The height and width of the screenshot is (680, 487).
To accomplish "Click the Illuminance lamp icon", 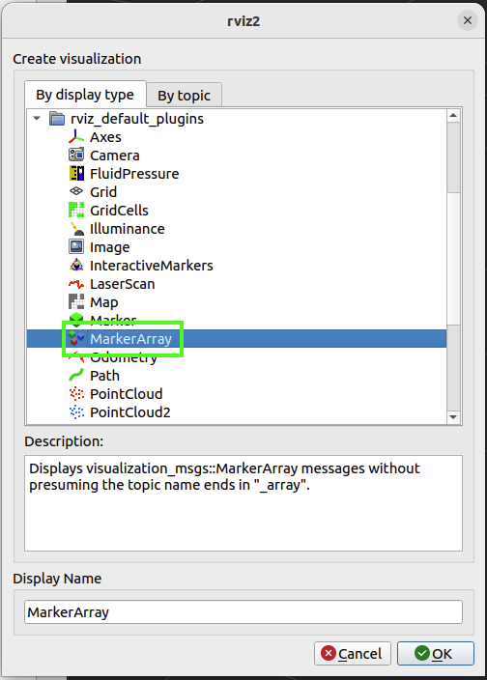I will coord(76,229).
